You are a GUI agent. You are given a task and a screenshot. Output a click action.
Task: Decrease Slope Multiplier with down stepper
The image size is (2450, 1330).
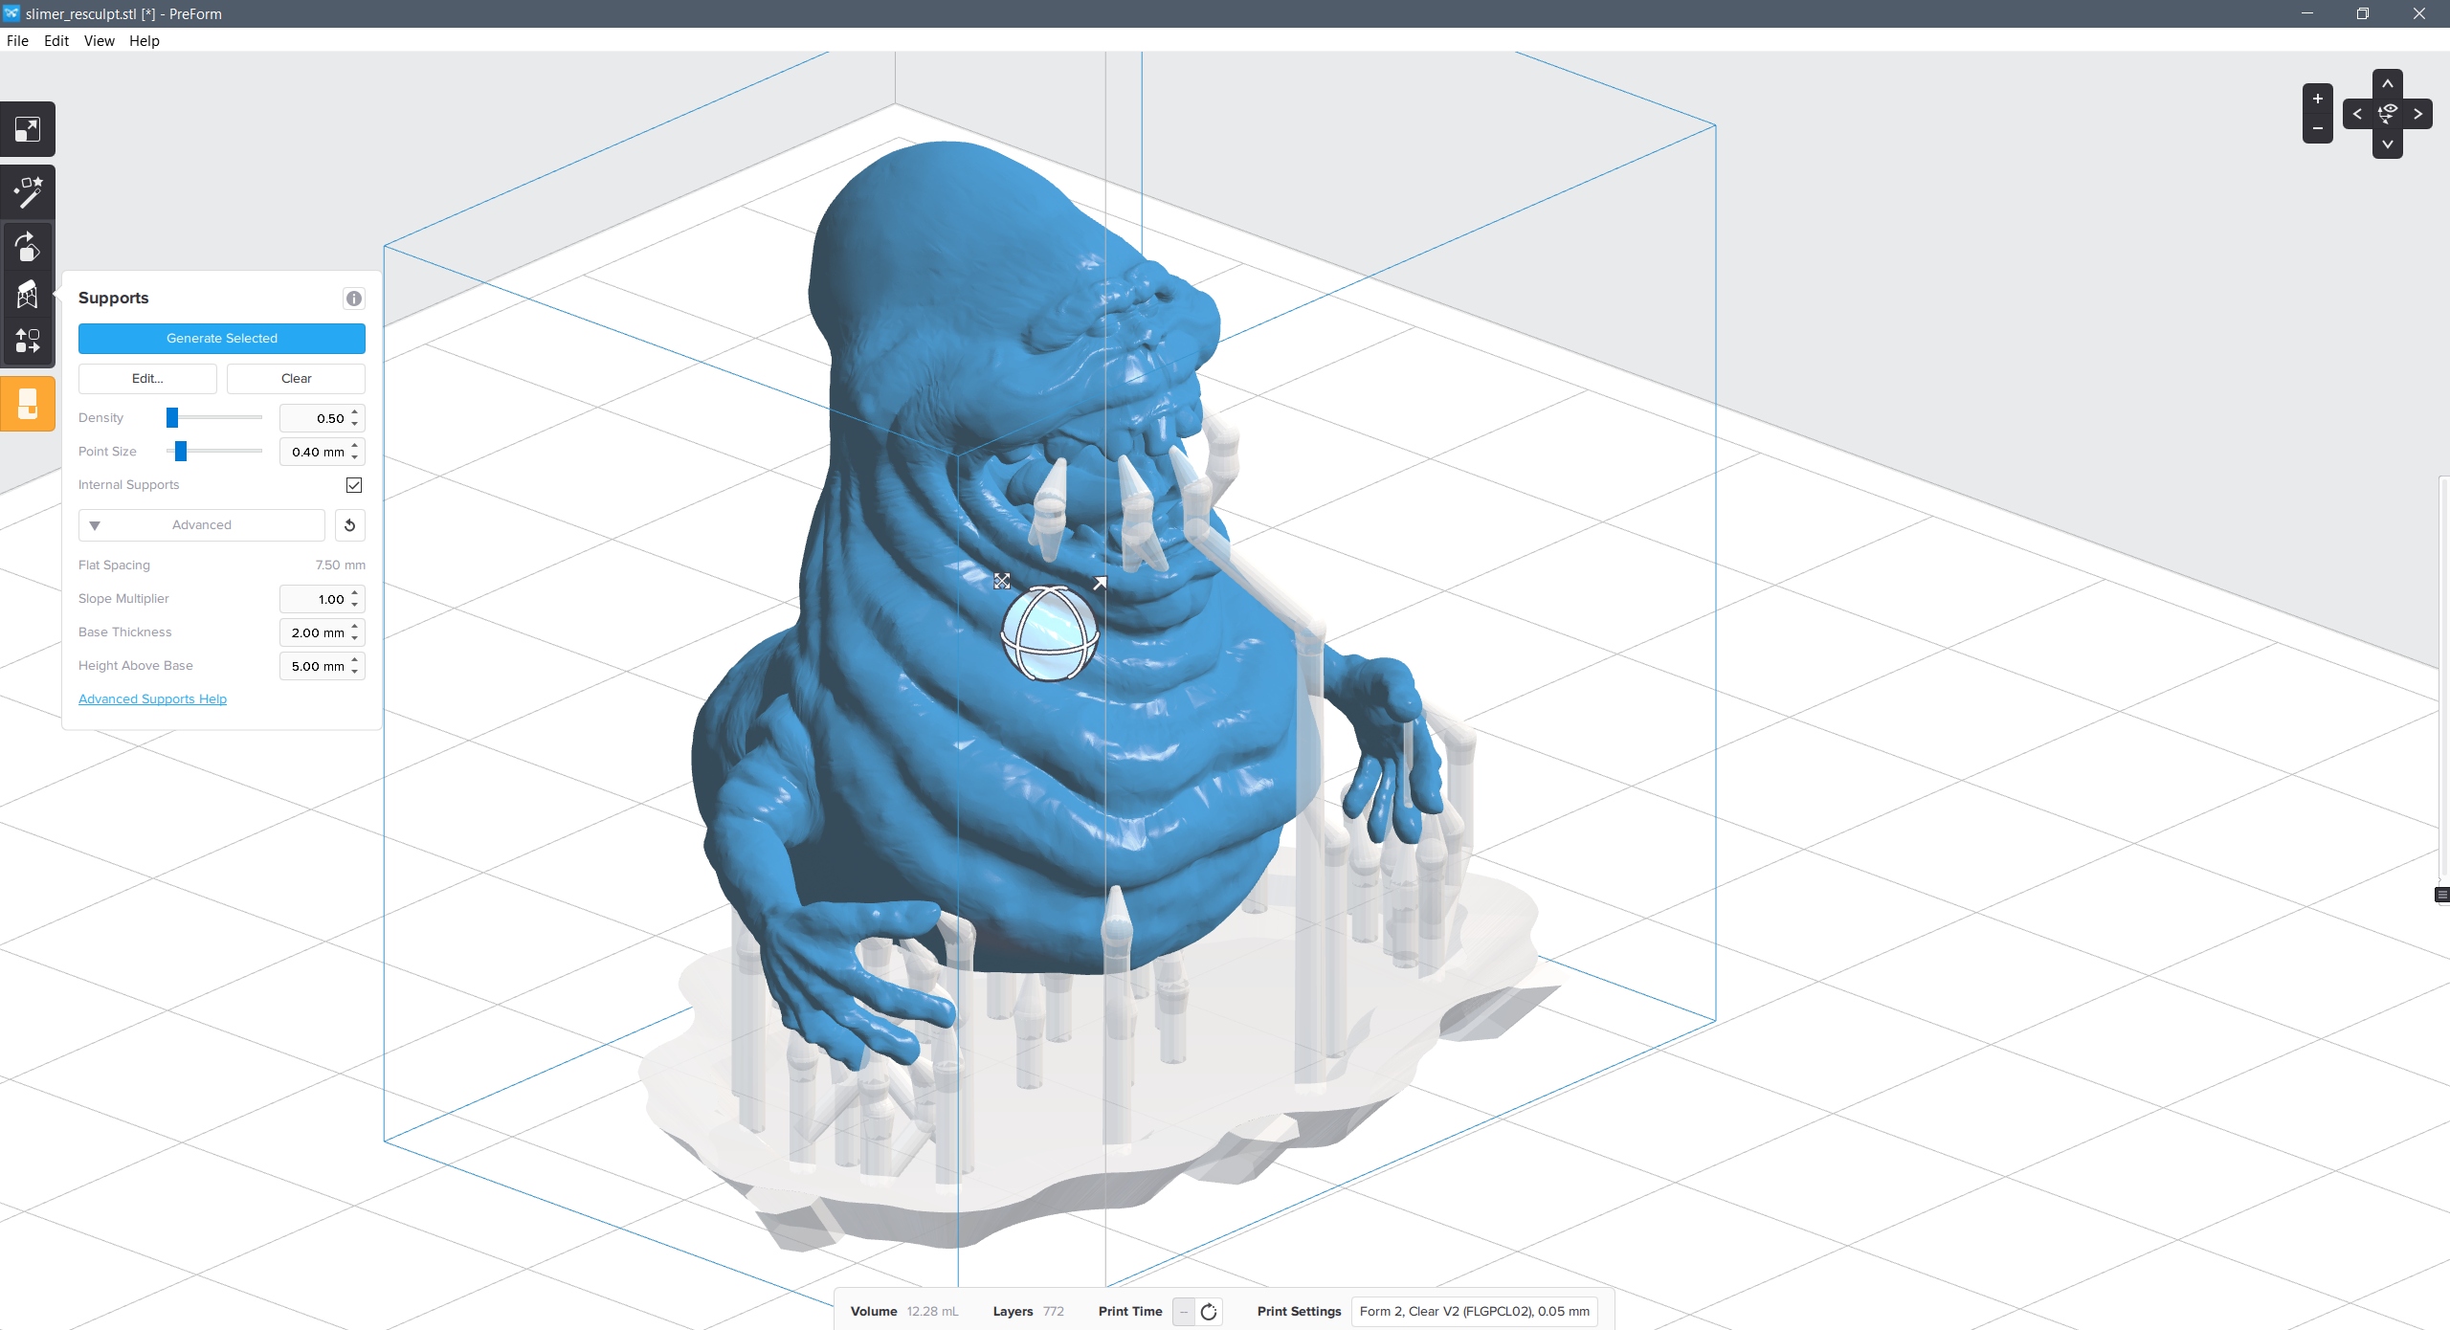[x=355, y=605]
